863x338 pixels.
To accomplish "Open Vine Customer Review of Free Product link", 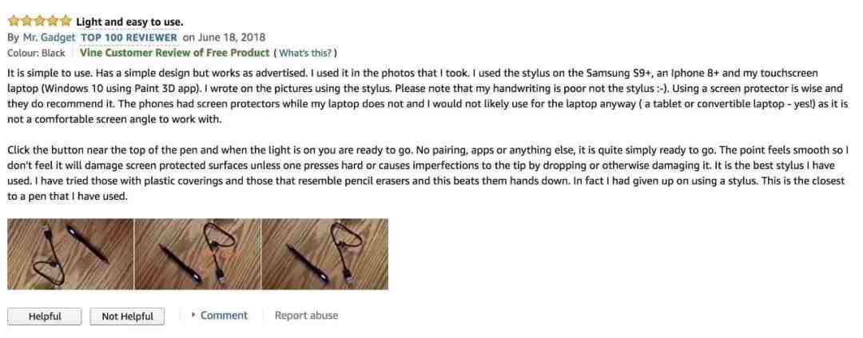I will 174,53.
